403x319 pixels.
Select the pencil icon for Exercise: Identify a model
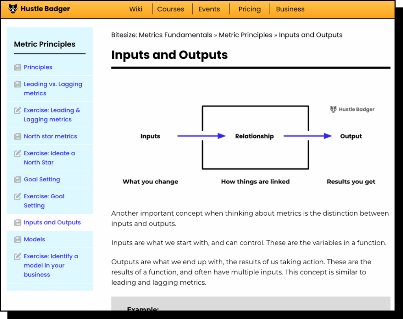pyautogui.click(x=18, y=256)
